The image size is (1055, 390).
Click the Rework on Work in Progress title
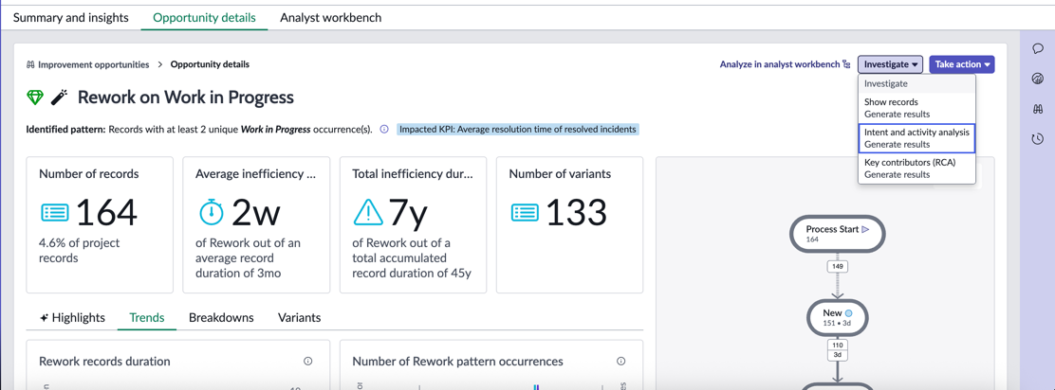186,97
